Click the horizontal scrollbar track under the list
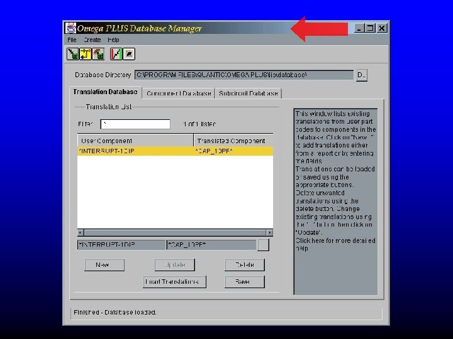This screenshot has height=339, width=453. click(x=175, y=232)
